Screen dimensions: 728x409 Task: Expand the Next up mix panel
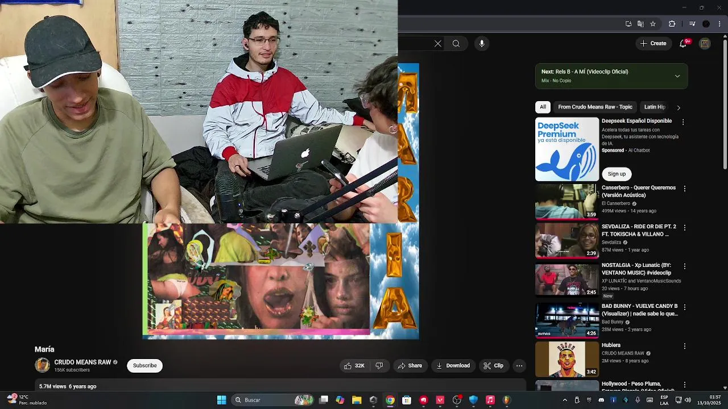pos(677,76)
